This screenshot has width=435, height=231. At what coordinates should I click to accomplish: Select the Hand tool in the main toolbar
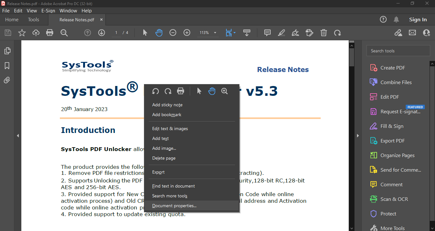[159, 33]
